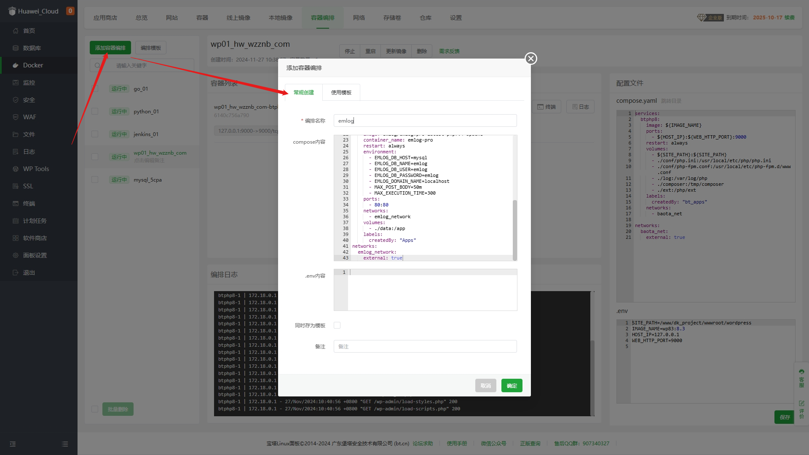The height and width of the screenshot is (455, 809).
Task: Click the 添加容器编排 green button
Action: coord(110,48)
